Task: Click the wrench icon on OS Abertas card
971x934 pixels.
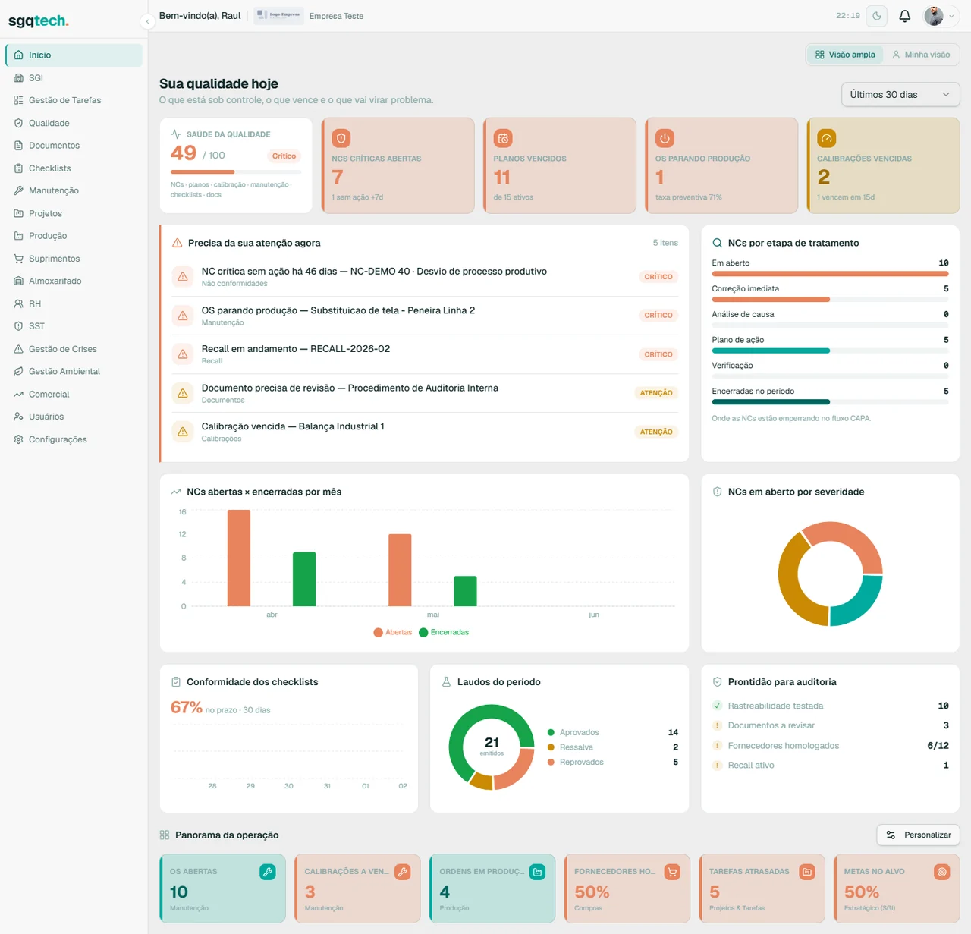Action: tap(268, 873)
